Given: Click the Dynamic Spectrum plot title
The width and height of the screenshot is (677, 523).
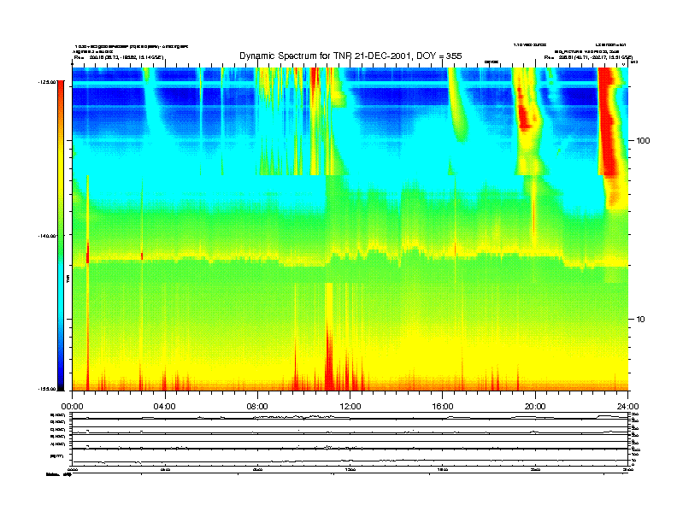Looking at the screenshot, I should 350,56.
